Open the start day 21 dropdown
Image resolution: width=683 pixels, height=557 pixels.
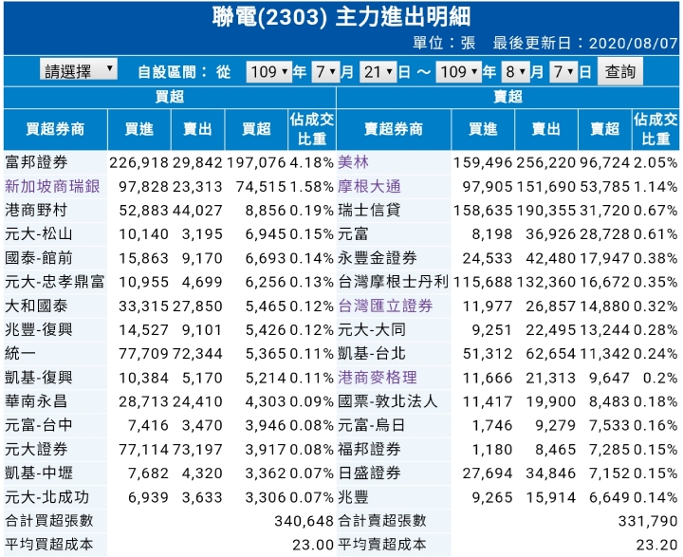378,71
